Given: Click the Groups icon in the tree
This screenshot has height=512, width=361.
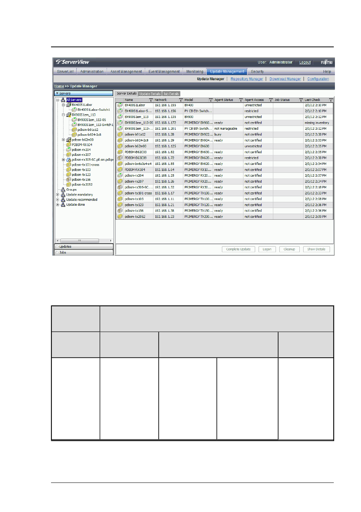Looking at the screenshot, I should tap(63, 189).
